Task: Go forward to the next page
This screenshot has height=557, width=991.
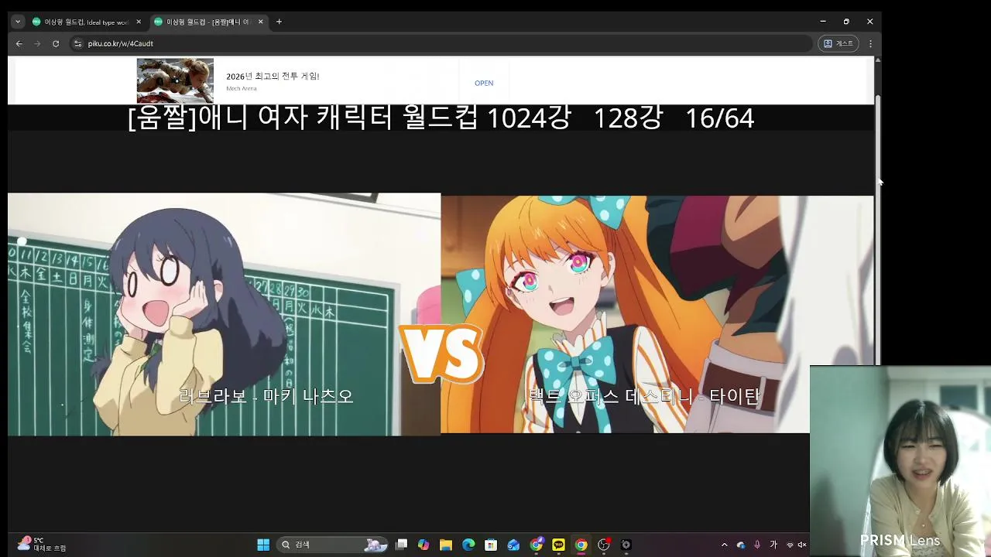Action: tap(37, 44)
